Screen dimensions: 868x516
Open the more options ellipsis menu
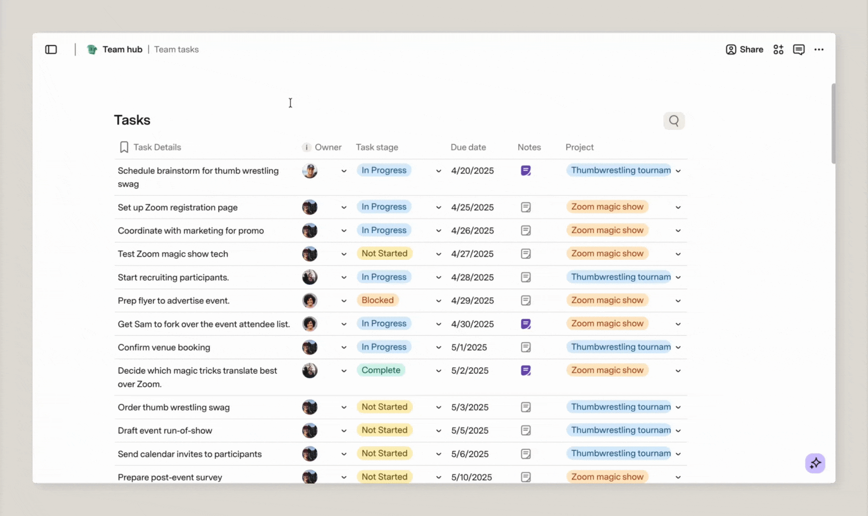[x=819, y=50]
